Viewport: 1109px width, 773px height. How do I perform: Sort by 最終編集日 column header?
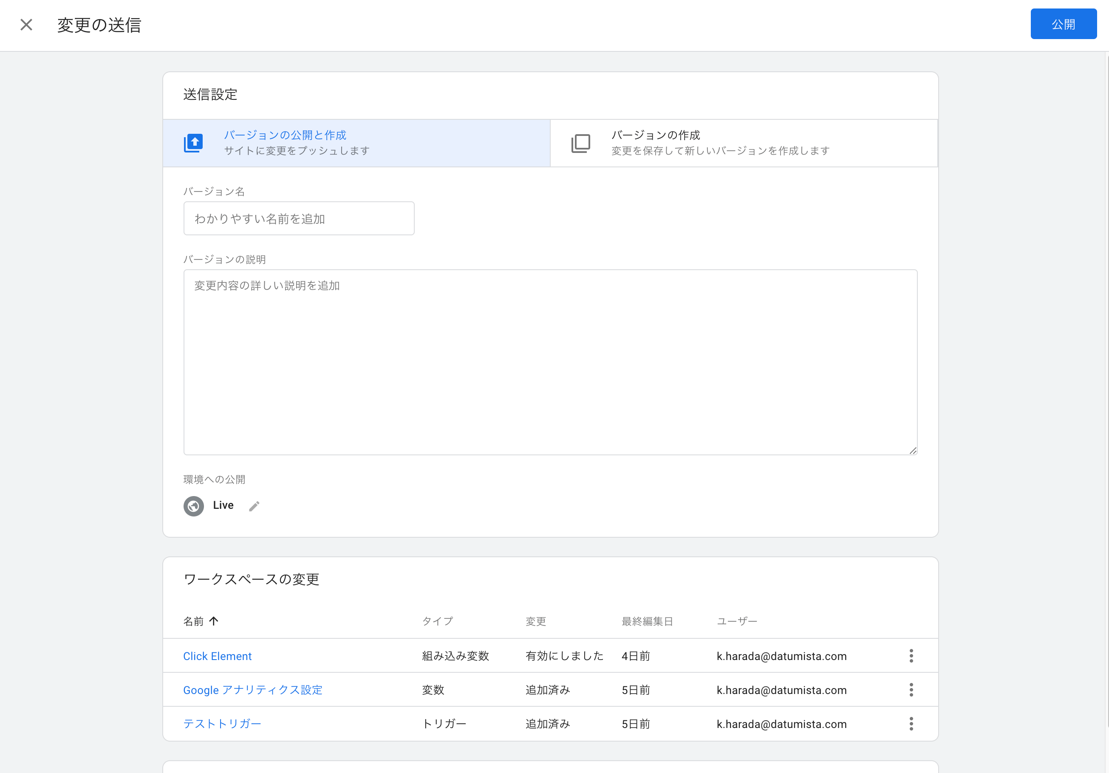[647, 621]
